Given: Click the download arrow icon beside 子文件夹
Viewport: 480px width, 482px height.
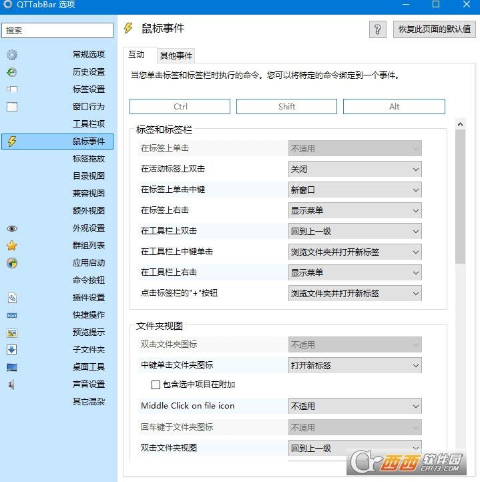Looking at the screenshot, I should pyautogui.click(x=12, y=350).
